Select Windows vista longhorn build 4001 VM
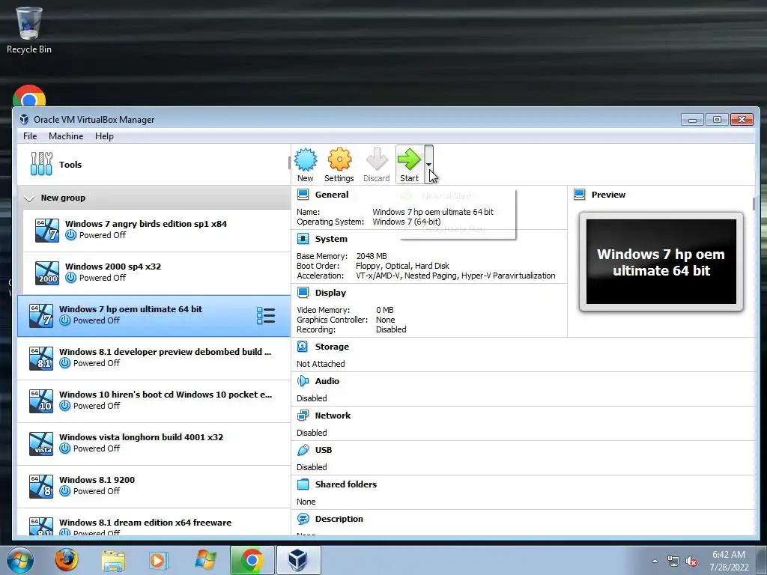The image size is (767, 575). (154, 443)
